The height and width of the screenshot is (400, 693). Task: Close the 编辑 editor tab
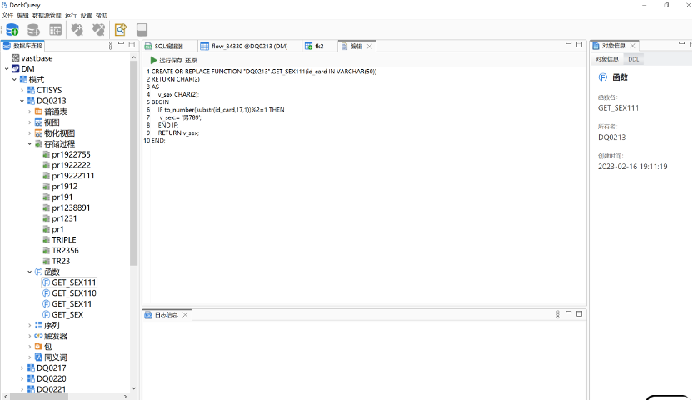coord(370,46)
